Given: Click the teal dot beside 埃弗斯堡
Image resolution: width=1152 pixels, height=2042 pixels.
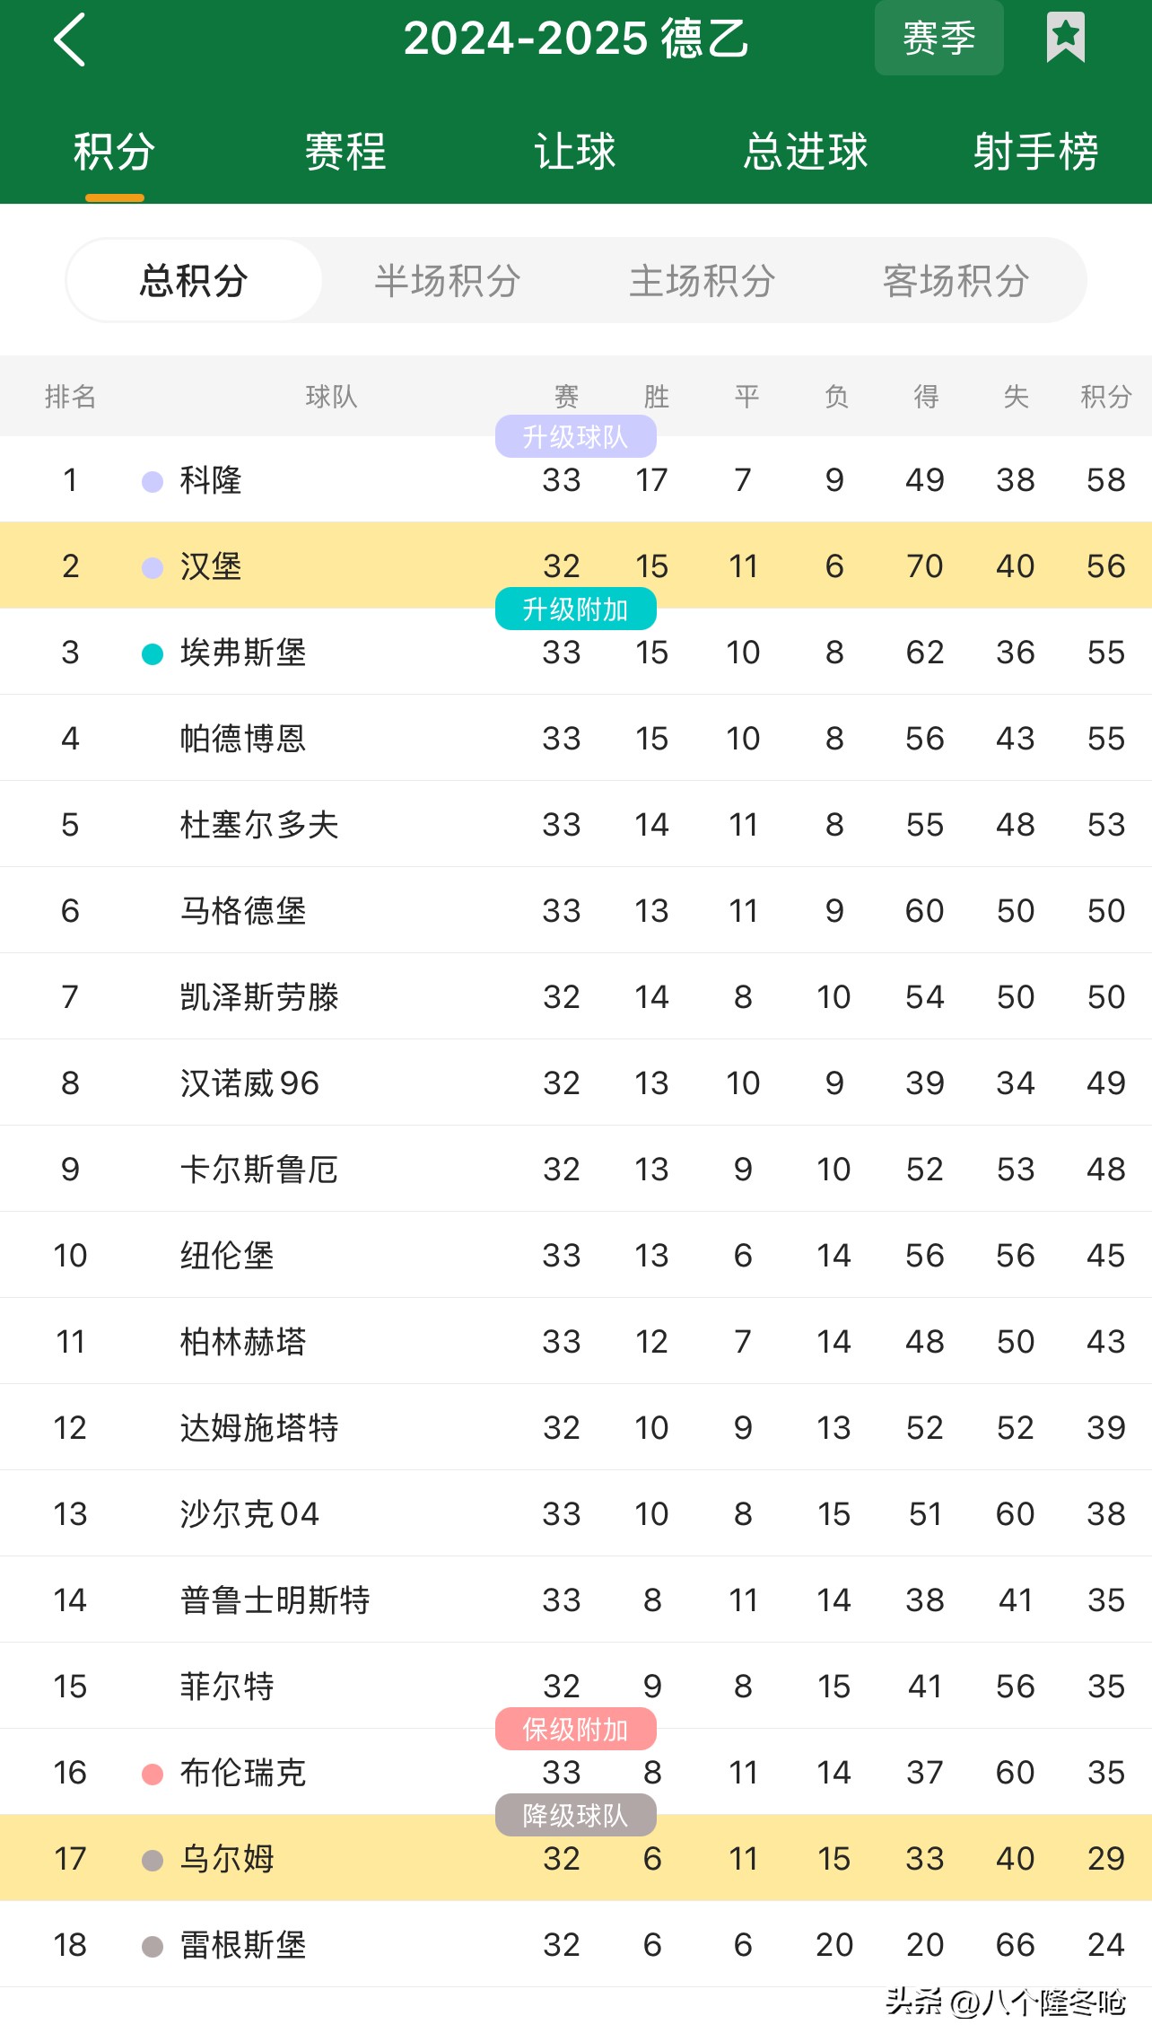Looking at the screenshot, I should click(153, 653).
